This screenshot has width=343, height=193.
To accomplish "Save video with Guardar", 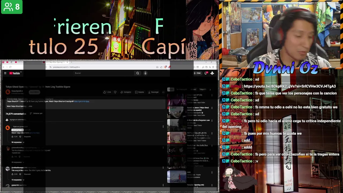I will pyautogui.click(x=140, y=92).
